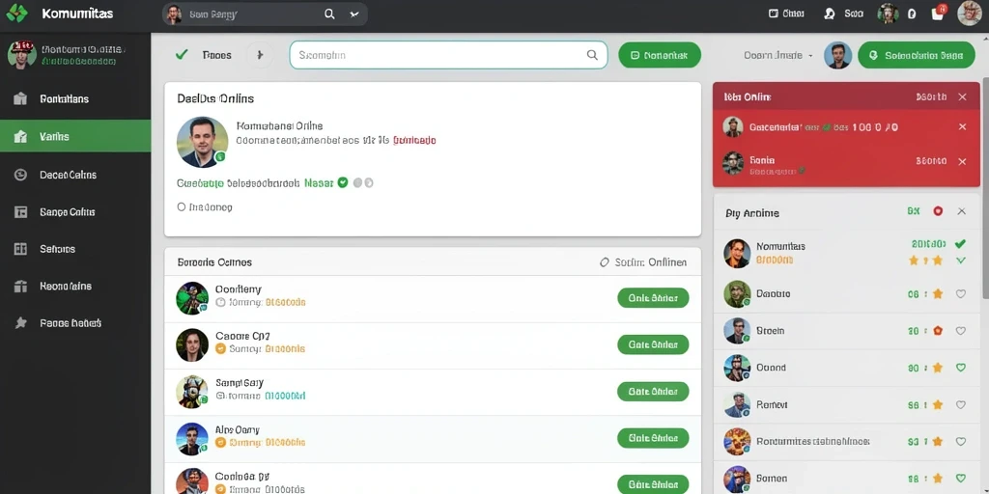
Task: Click the star icon in Daooto row
Action: [937, 293]
